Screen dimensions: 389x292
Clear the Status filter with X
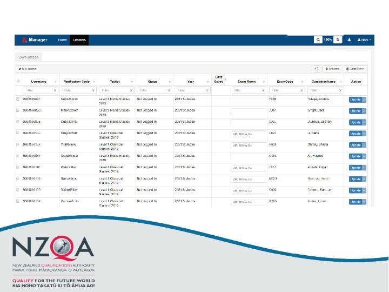point(169,90)
